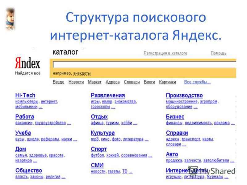Switch to the Маркет search tab
This screenshot has width=247, height=185.
(95, 82)
